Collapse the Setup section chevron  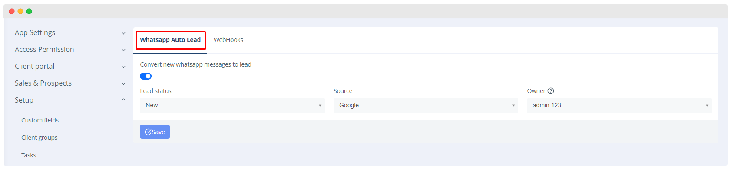click(123, 100)
